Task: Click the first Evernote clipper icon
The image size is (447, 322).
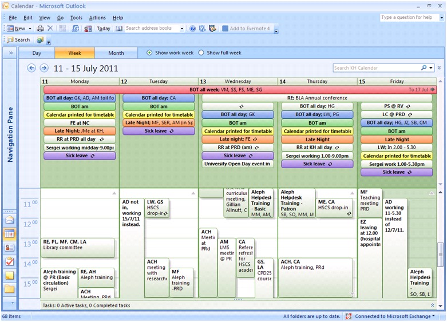Action: 203,29
